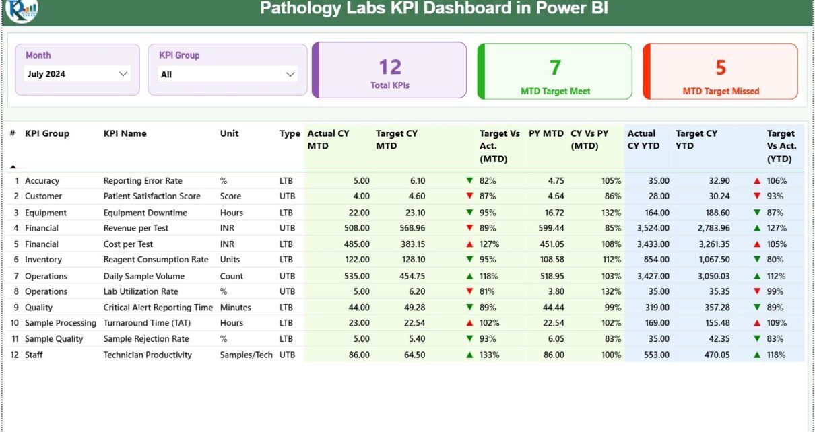The image size is (815, 432).
Task: Open the Month dropdown showing July 2024
Action: click(77, 74)
